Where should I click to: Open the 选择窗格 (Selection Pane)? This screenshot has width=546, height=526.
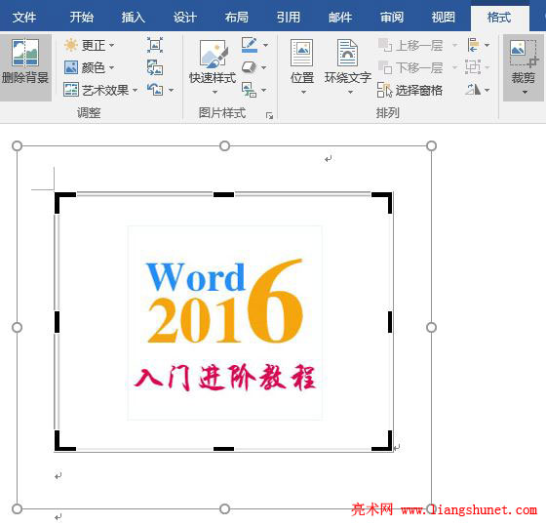click(409, 90)
